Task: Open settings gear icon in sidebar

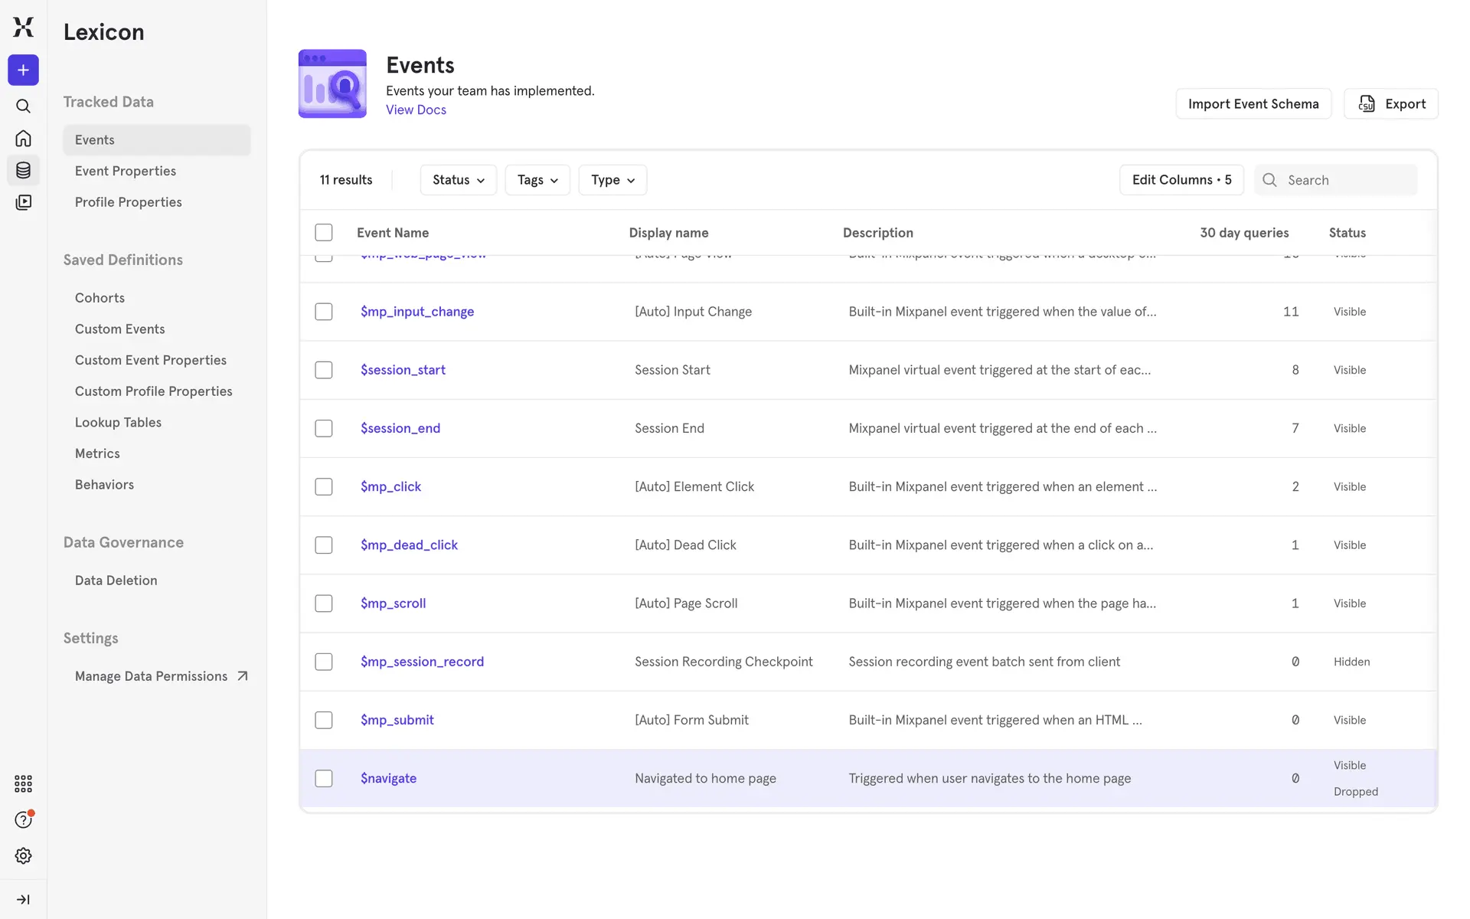Action: point(23,855)
